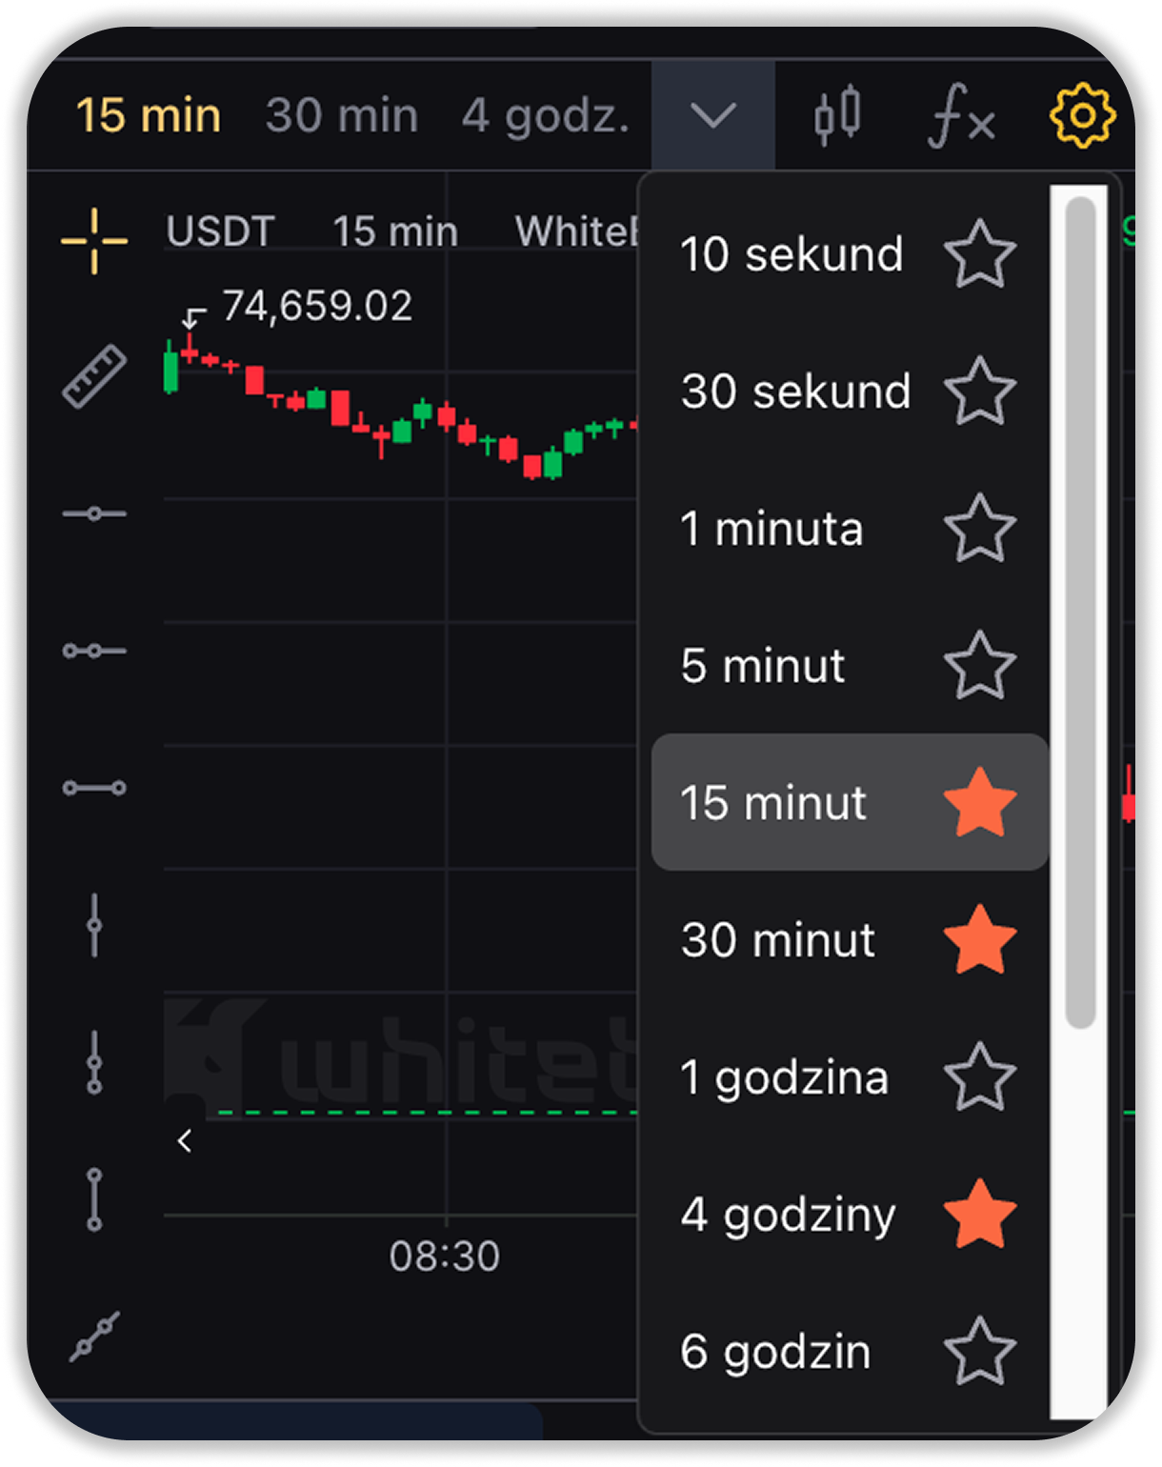Select the vertical line drawing tool
The width and height of the screenshot is (1162, 1467).
[94, 925]
